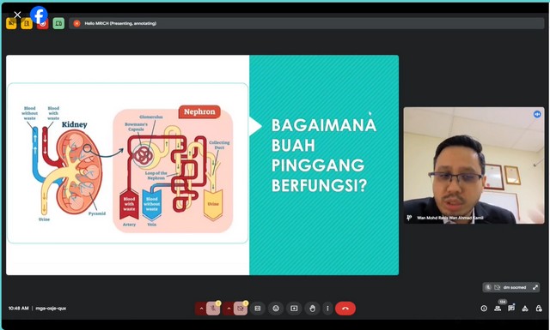
Task: Leave the call with the red hang-up button
Action: 345,309
